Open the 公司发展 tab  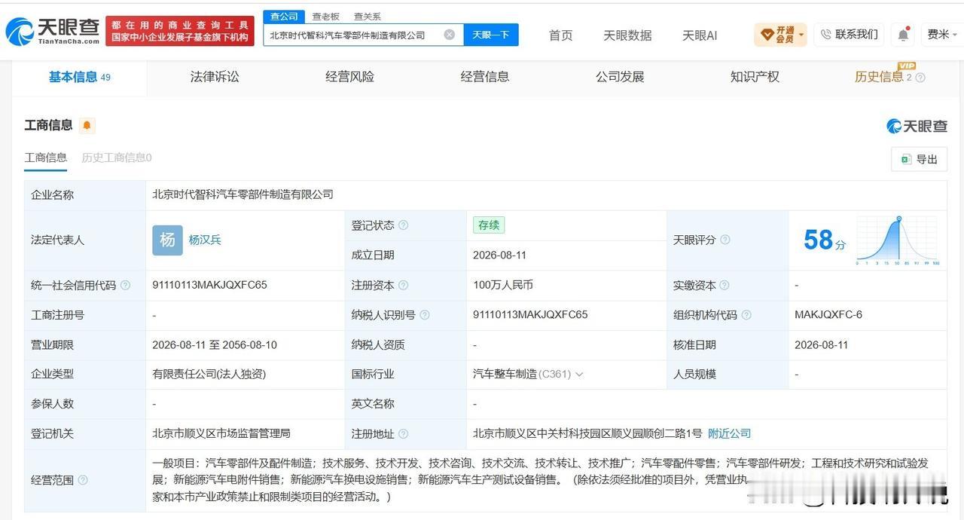coord(620,77)
